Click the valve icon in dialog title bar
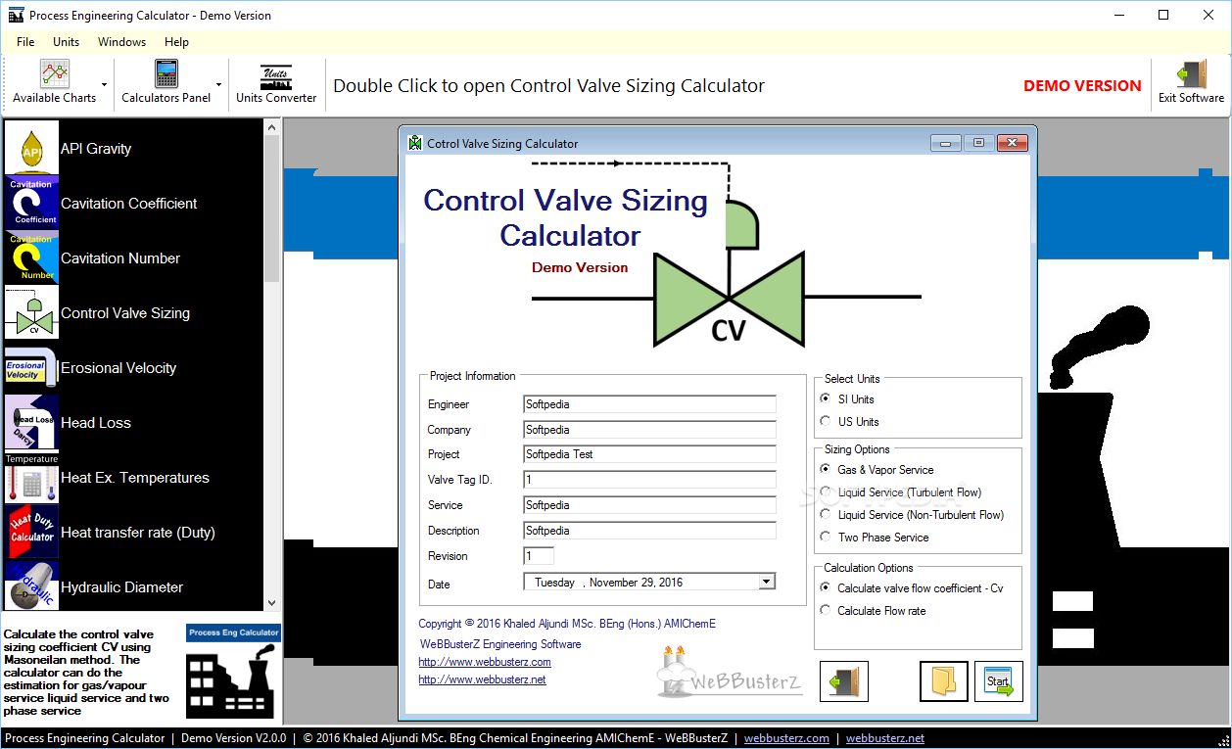 click(415, 143)
